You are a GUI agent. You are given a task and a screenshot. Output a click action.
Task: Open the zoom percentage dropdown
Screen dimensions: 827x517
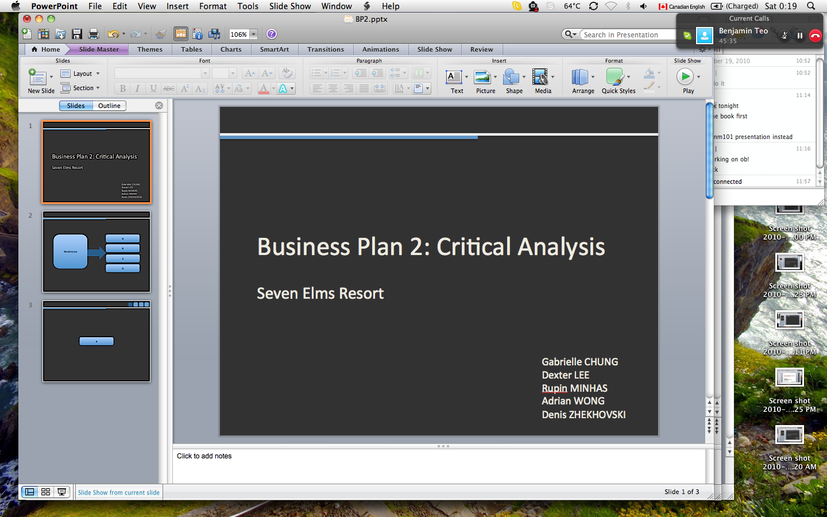point(253,34)
